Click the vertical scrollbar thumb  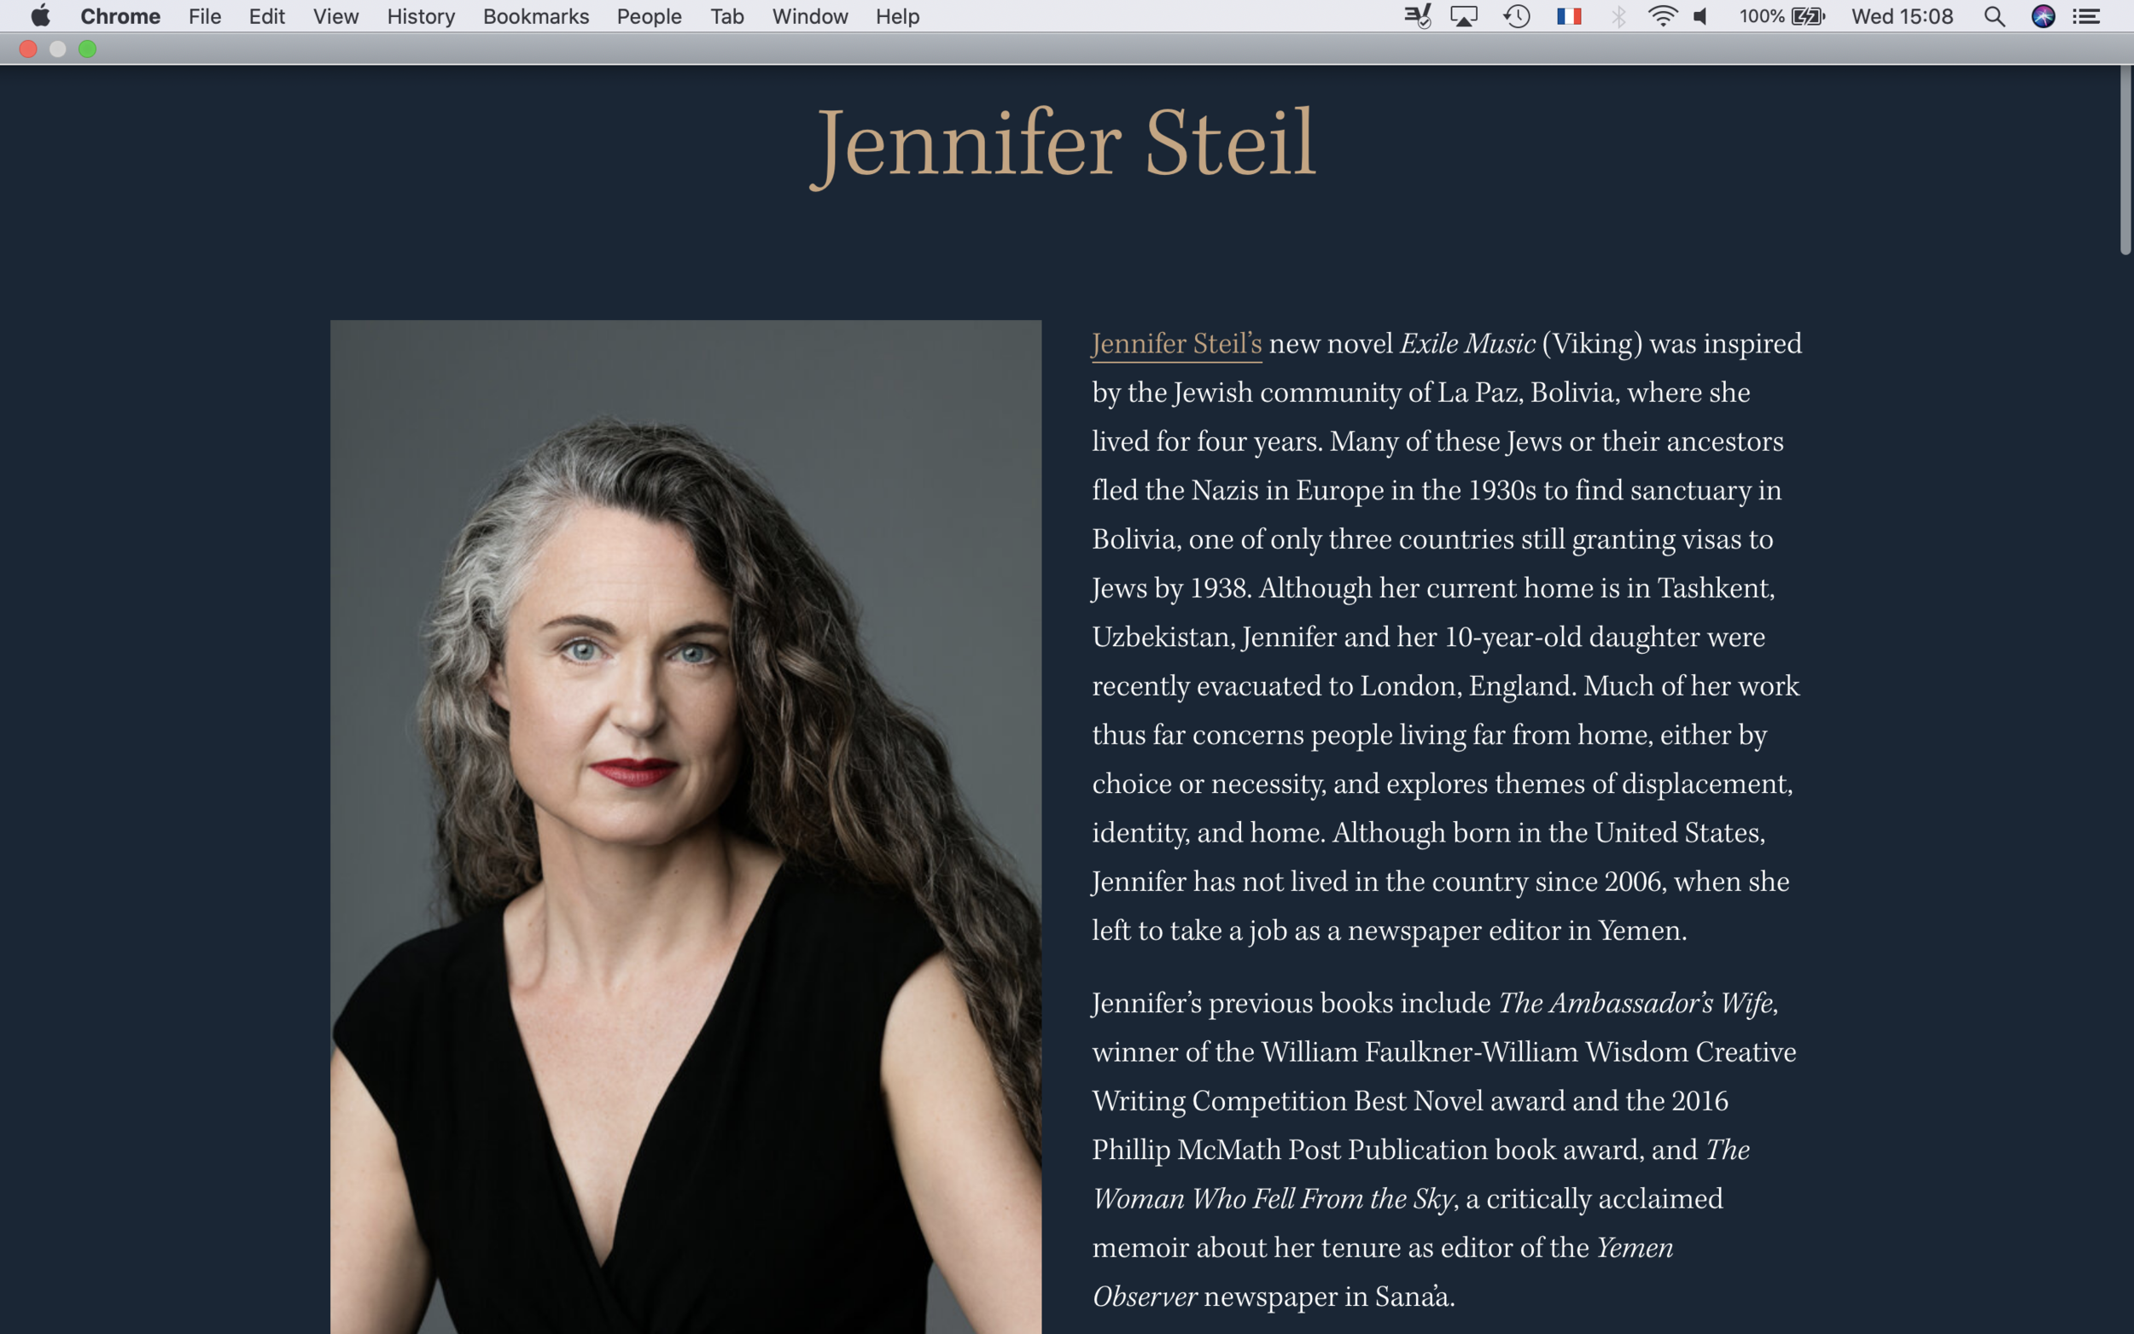(2125, 160)
